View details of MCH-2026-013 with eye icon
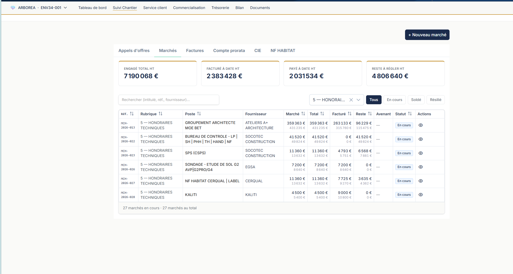The width and height of the screenshot is (513, 274). 421,125
